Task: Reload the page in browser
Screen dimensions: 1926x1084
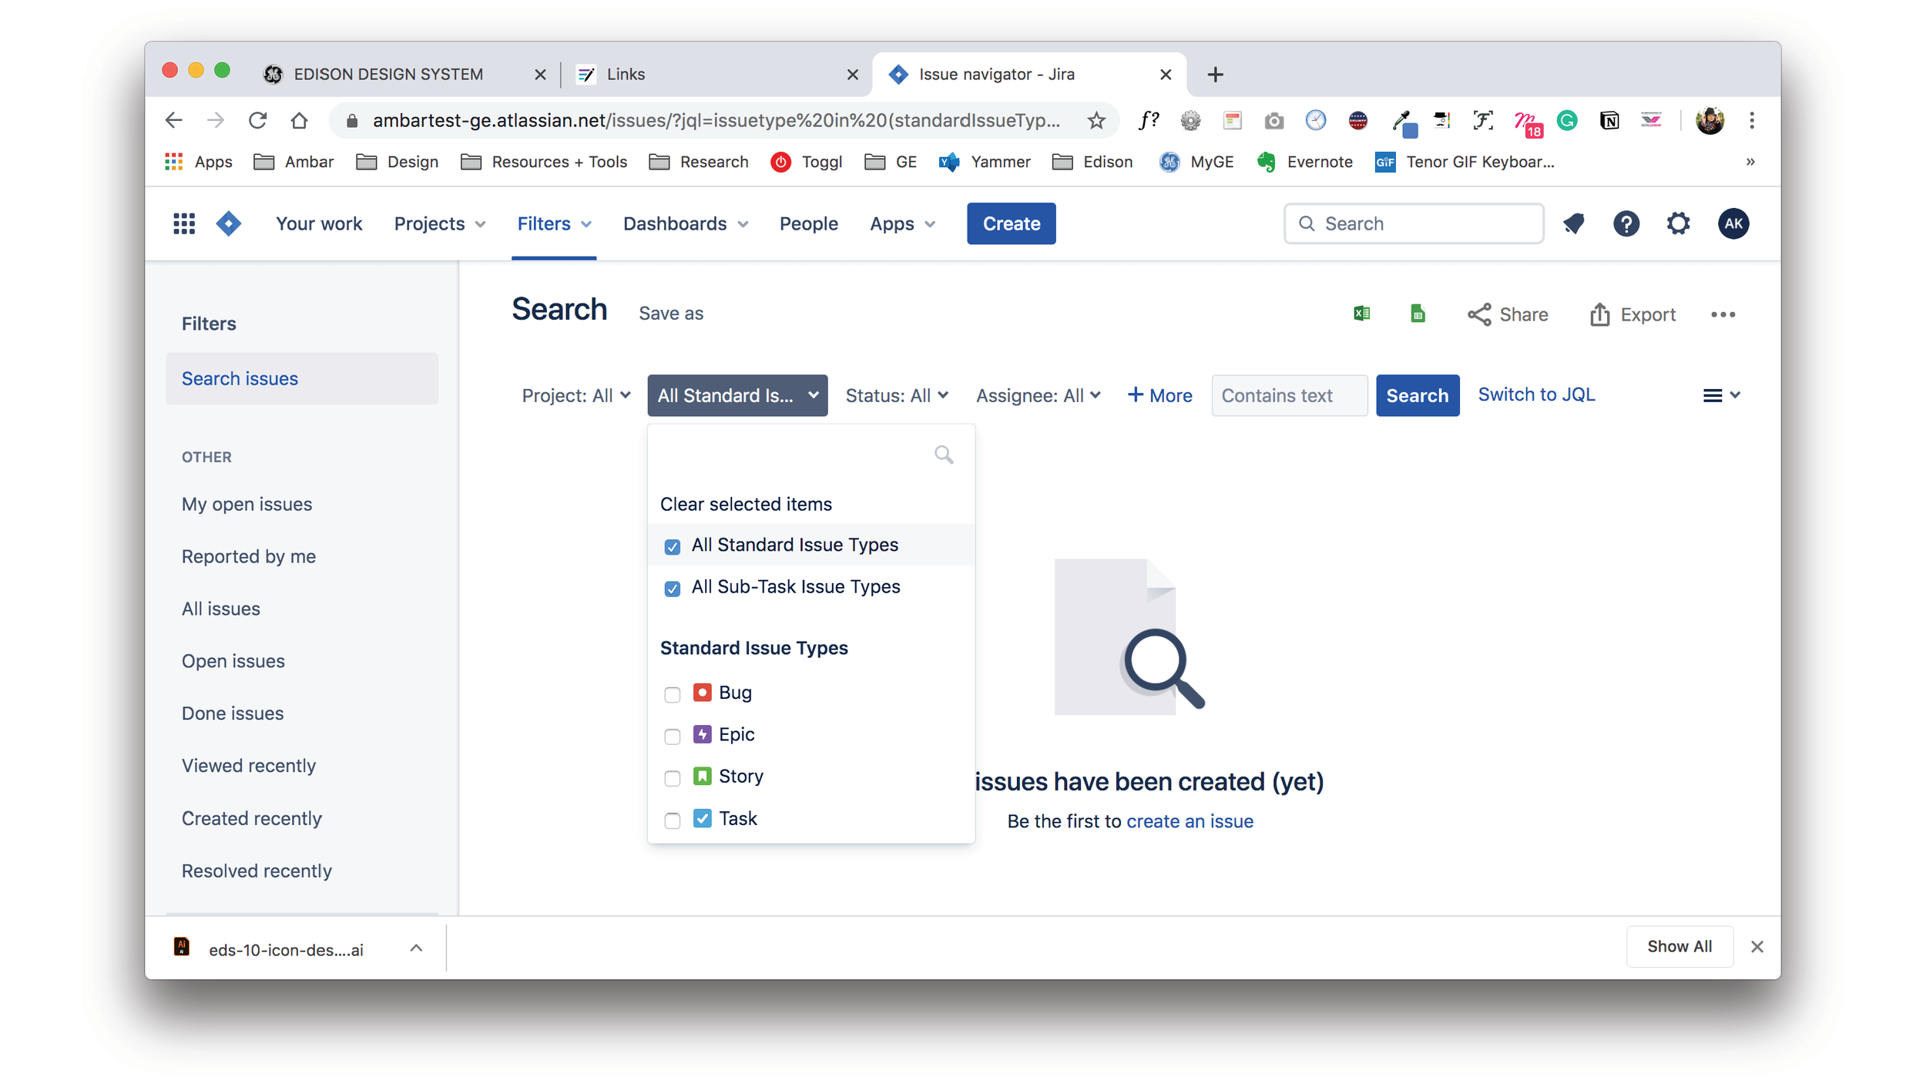Action: 257,120
